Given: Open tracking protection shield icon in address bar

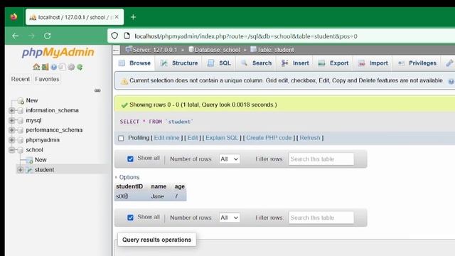Looking at the screenshot, I should [114, 36].
